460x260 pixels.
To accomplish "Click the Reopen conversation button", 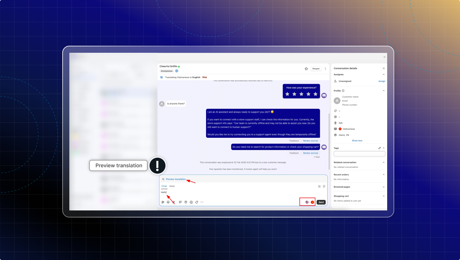I will (x=316, y=68).
